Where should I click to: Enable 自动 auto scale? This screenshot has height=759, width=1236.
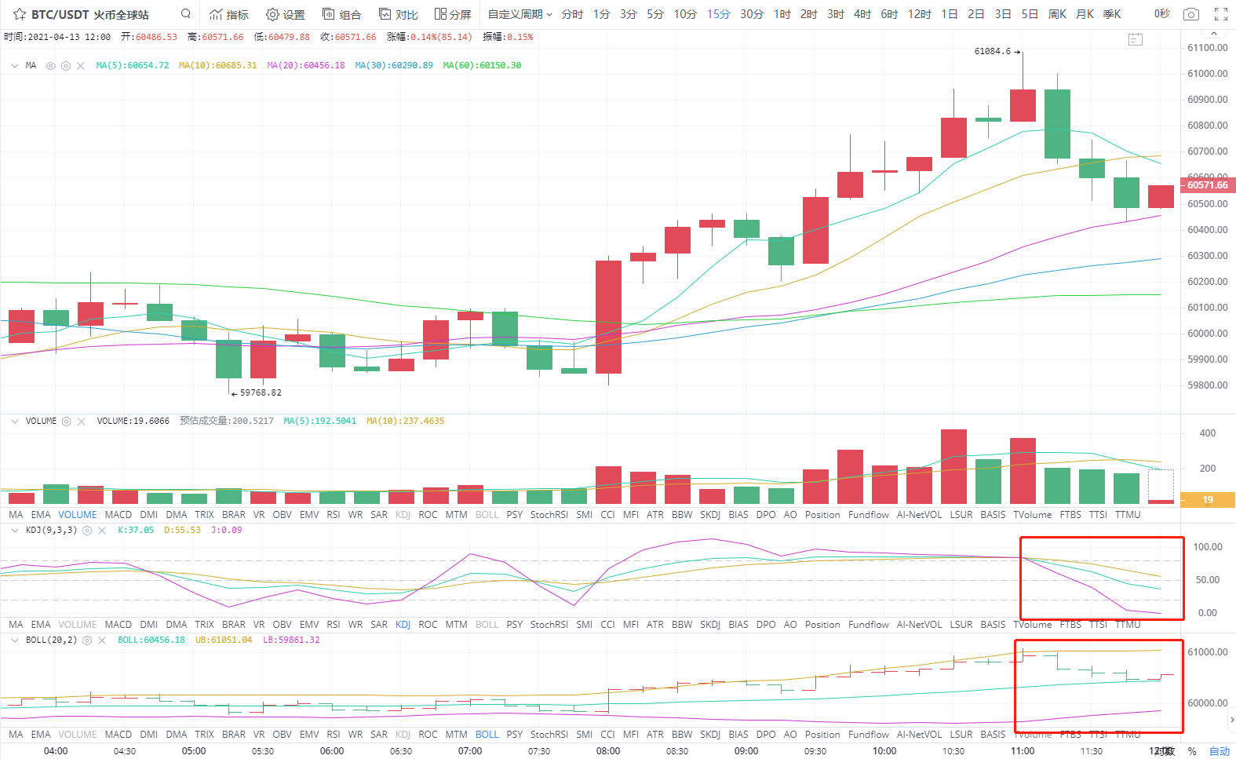click(1220, 751)
